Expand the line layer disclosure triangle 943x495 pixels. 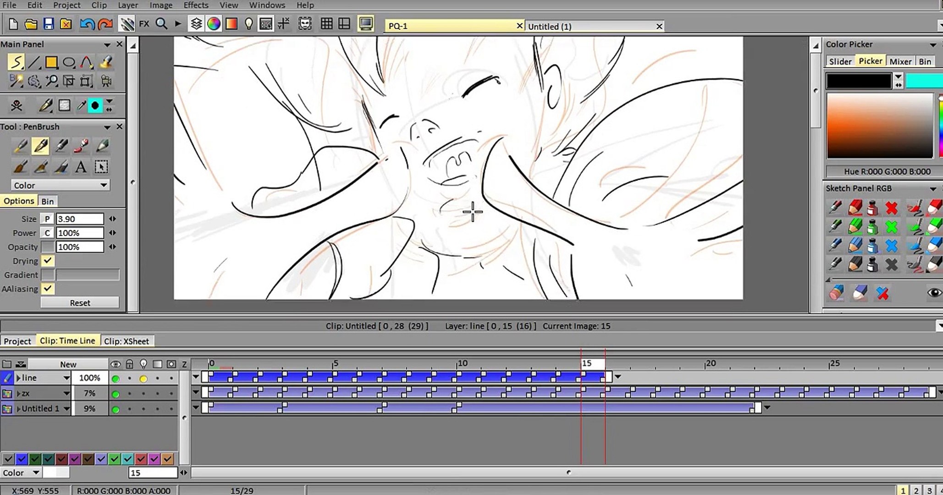[19, 378]
